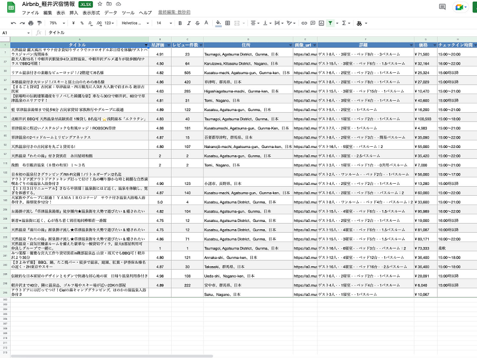477x358 pixels.
Task: Open the Google Sheets home icon
Action: pos(11,8)
